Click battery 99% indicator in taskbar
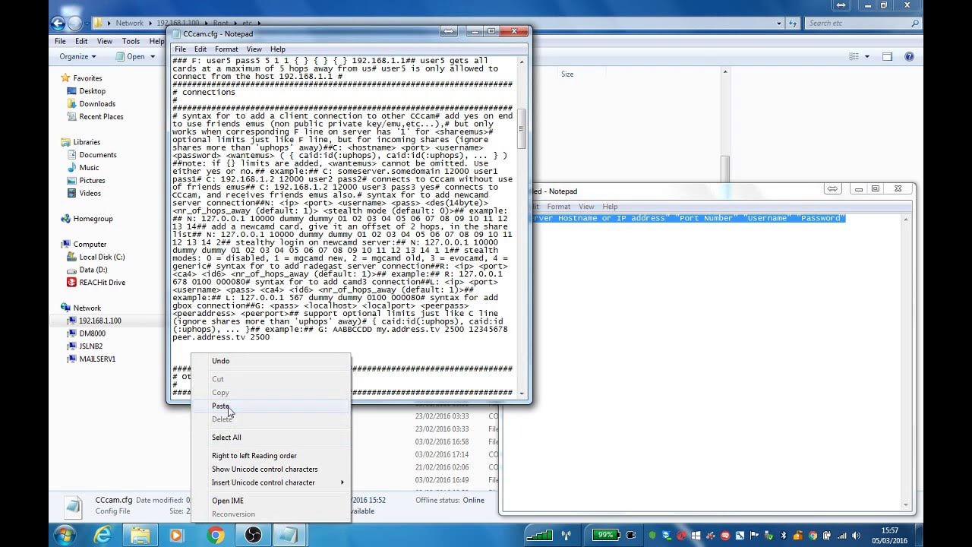Viewport: 972px width, 547px height. [605, 535]
